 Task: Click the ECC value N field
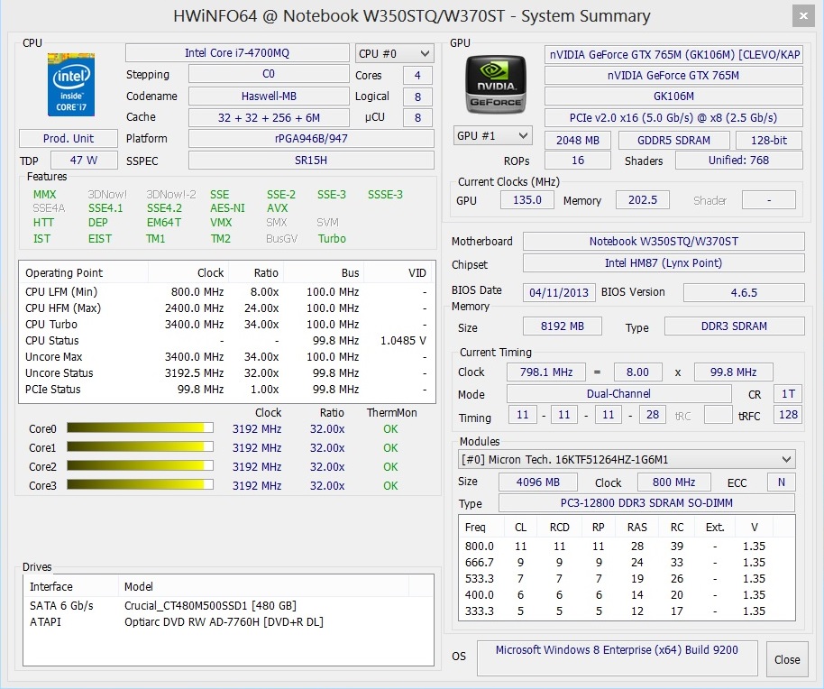coord(782,482)
